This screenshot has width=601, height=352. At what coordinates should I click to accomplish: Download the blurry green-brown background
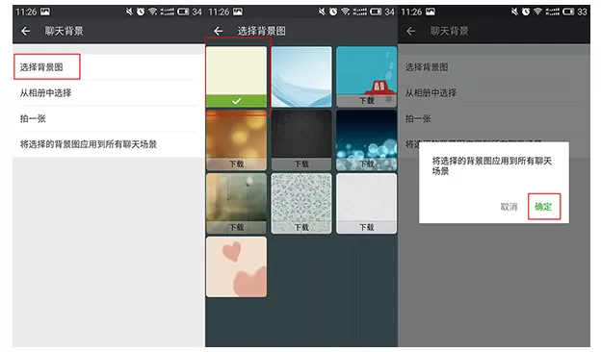tap(237, 227)
